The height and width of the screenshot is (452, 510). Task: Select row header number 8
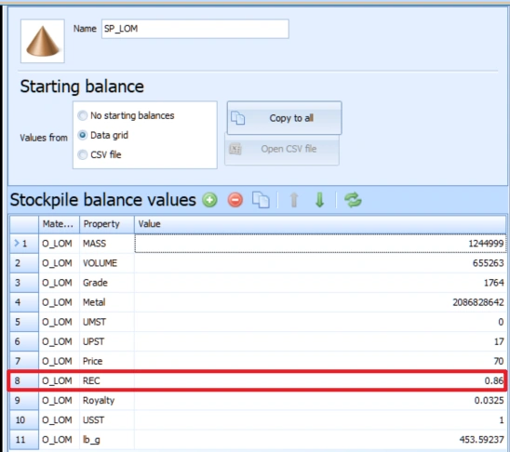click(x=24, y=380)
